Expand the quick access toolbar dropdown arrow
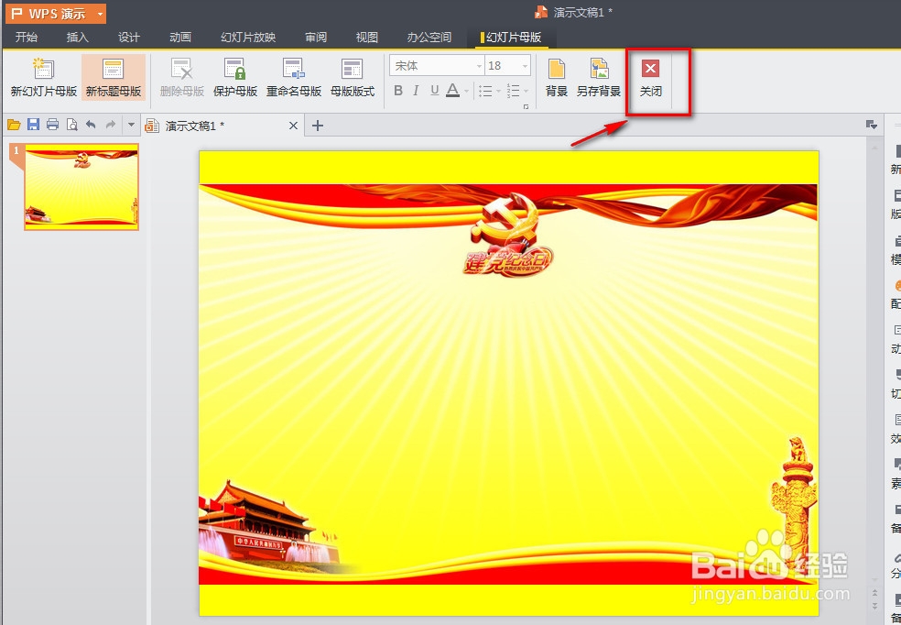901x625 pixels. (x=131, y=124)
